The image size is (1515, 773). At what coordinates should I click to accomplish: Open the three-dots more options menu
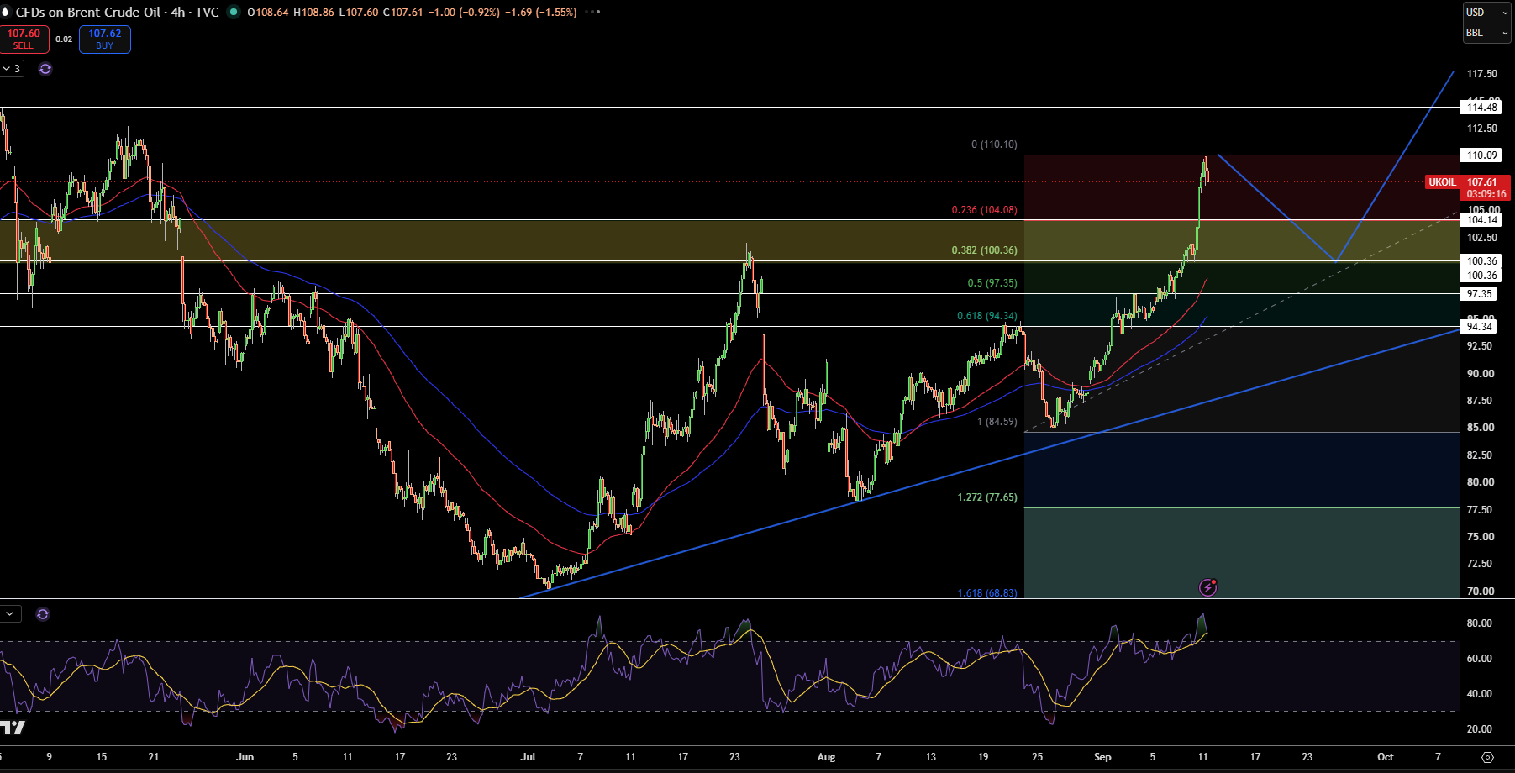point(592,13)
